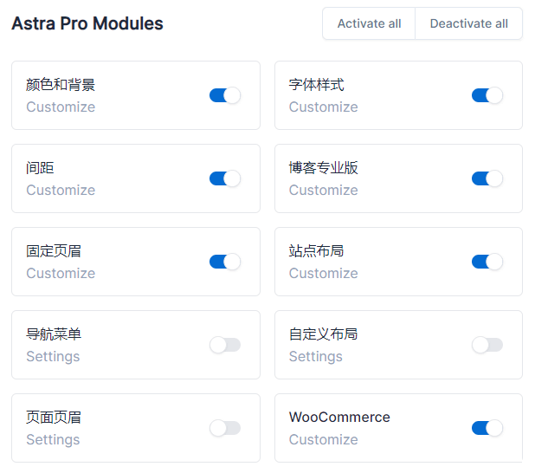Enable the 页面页眉 module toggle
Screen dimensions: 535x473
tap(225, 428)
